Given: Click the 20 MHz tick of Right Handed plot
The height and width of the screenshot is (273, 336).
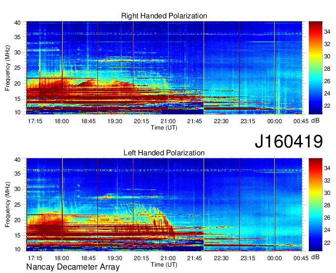Looking at the screenshot, I should click(x=17, y=84).
